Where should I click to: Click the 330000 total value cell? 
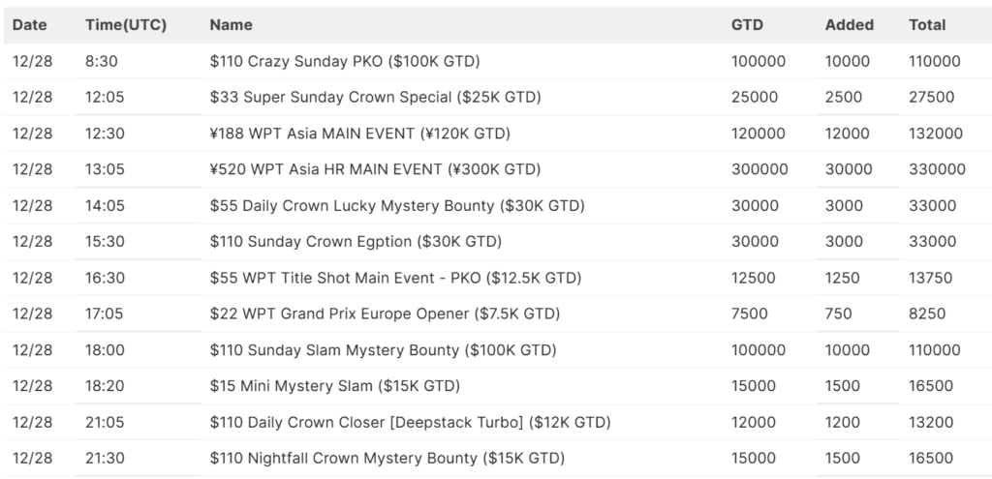937,169
